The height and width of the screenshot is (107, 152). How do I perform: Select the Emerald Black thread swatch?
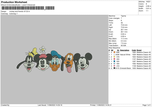[115, 68]
